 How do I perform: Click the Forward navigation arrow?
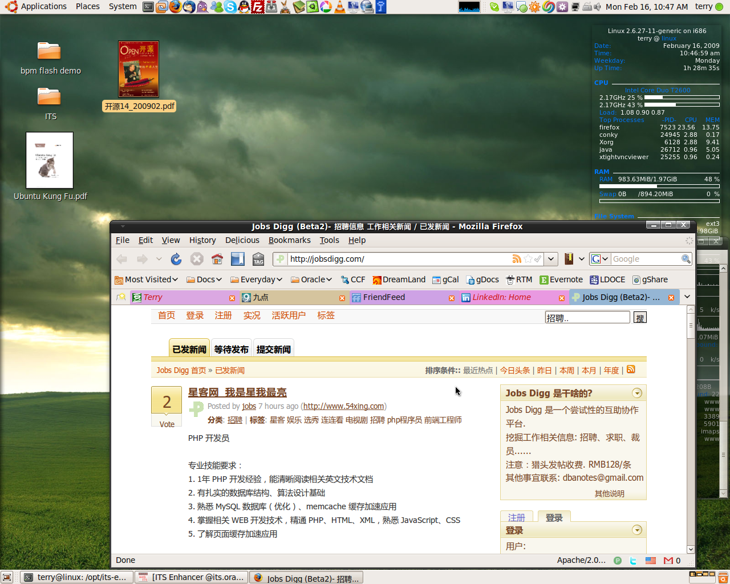[142, 259]
